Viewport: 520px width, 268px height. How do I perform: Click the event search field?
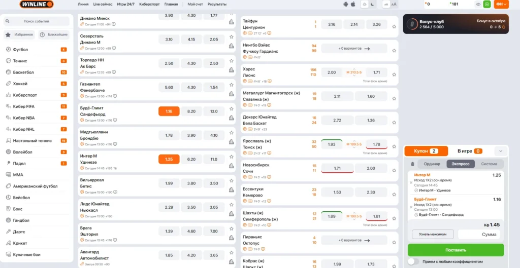[37, 21]
